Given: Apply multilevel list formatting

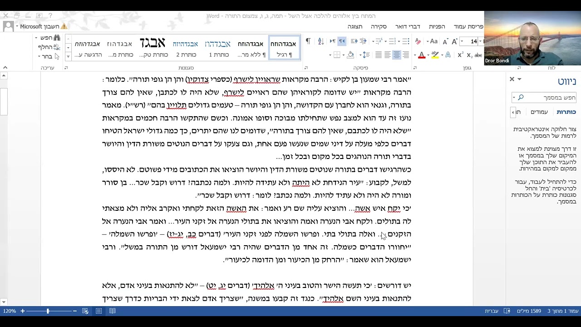Looking at the screenshot, I should point(379,41).
